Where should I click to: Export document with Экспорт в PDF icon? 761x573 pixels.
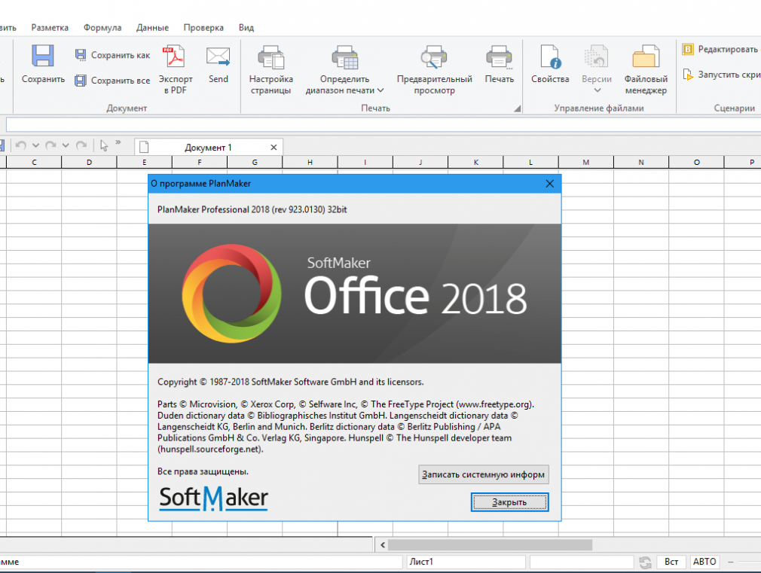(x=176, y=56)
